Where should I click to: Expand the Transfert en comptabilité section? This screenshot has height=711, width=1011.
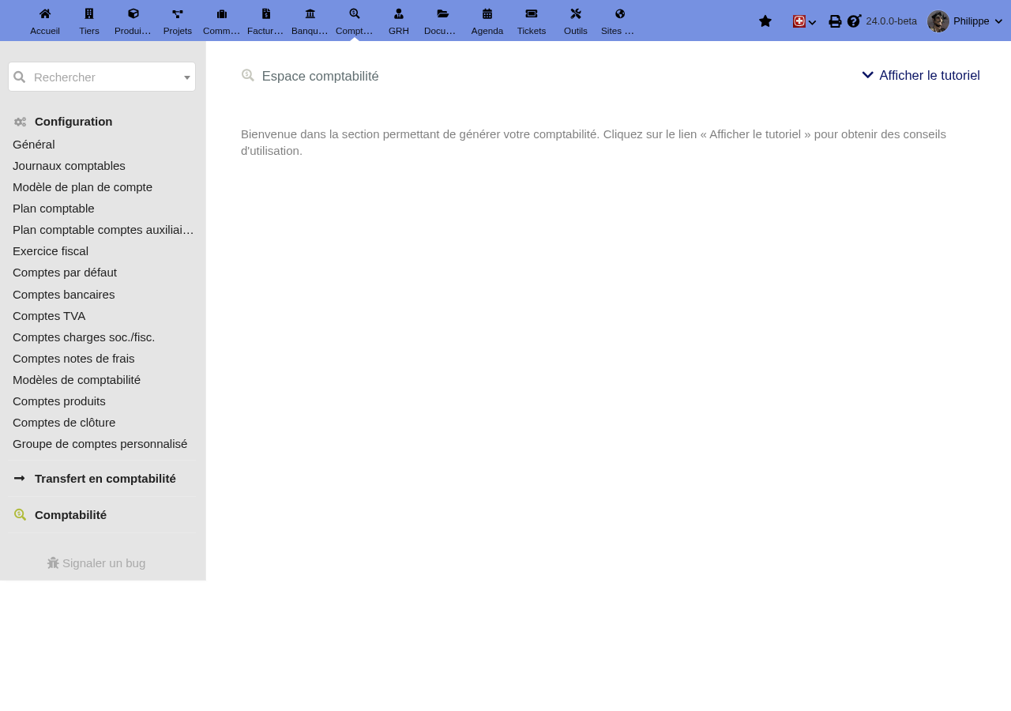(105, 478)
